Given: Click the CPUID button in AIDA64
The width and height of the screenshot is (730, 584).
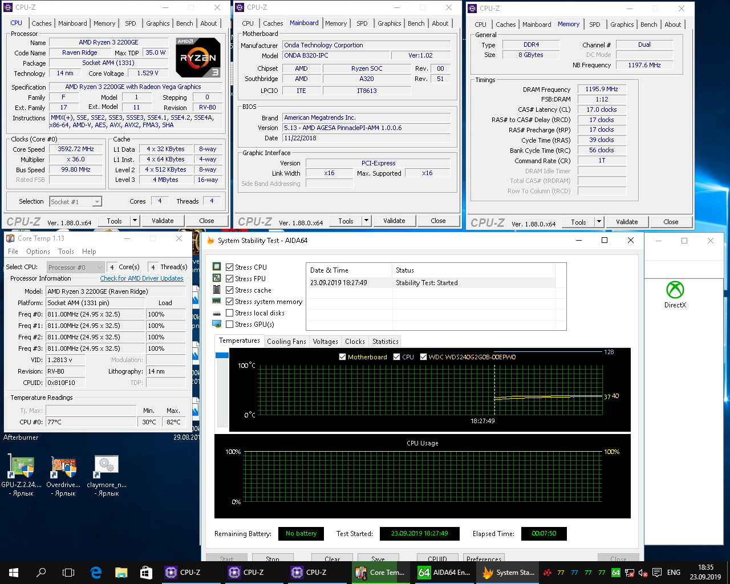Looking at the screenshot, I should coord(437,558).
